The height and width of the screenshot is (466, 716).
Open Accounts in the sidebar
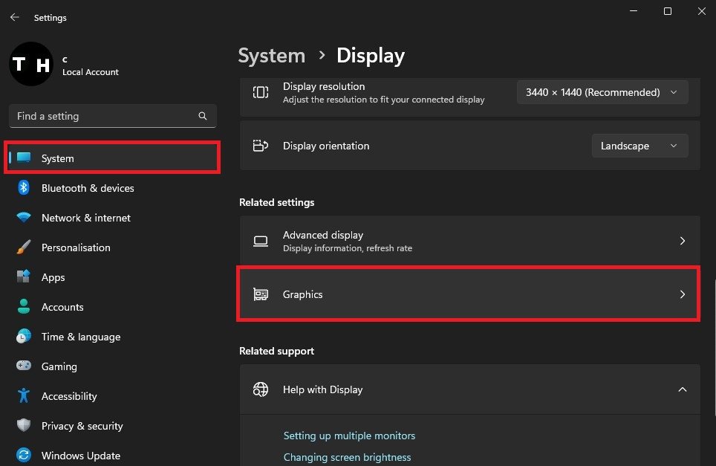coord(62,307)
